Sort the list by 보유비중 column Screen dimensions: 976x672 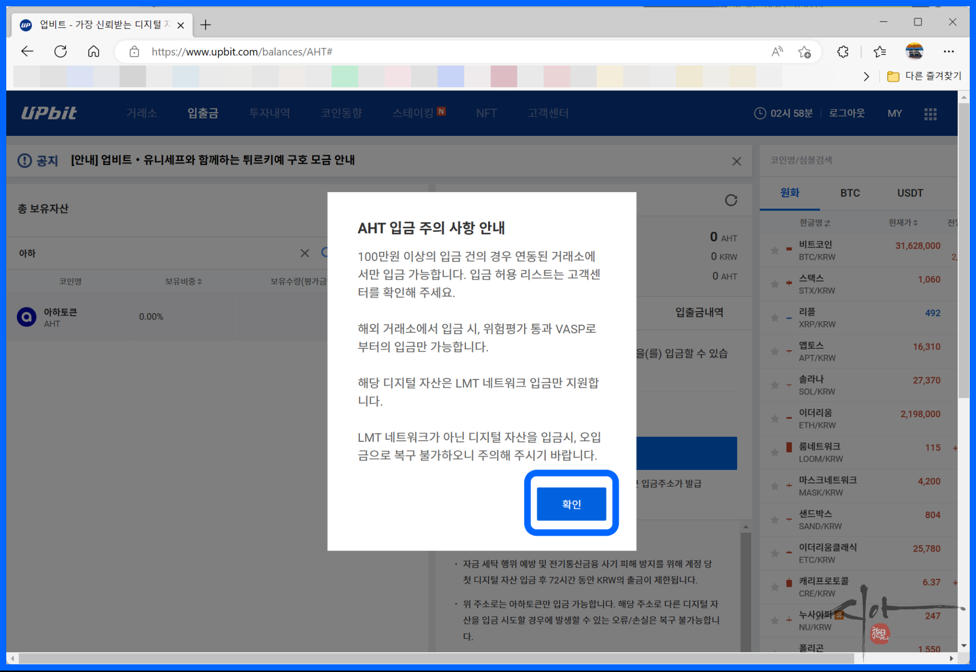(x=183, y=281)
